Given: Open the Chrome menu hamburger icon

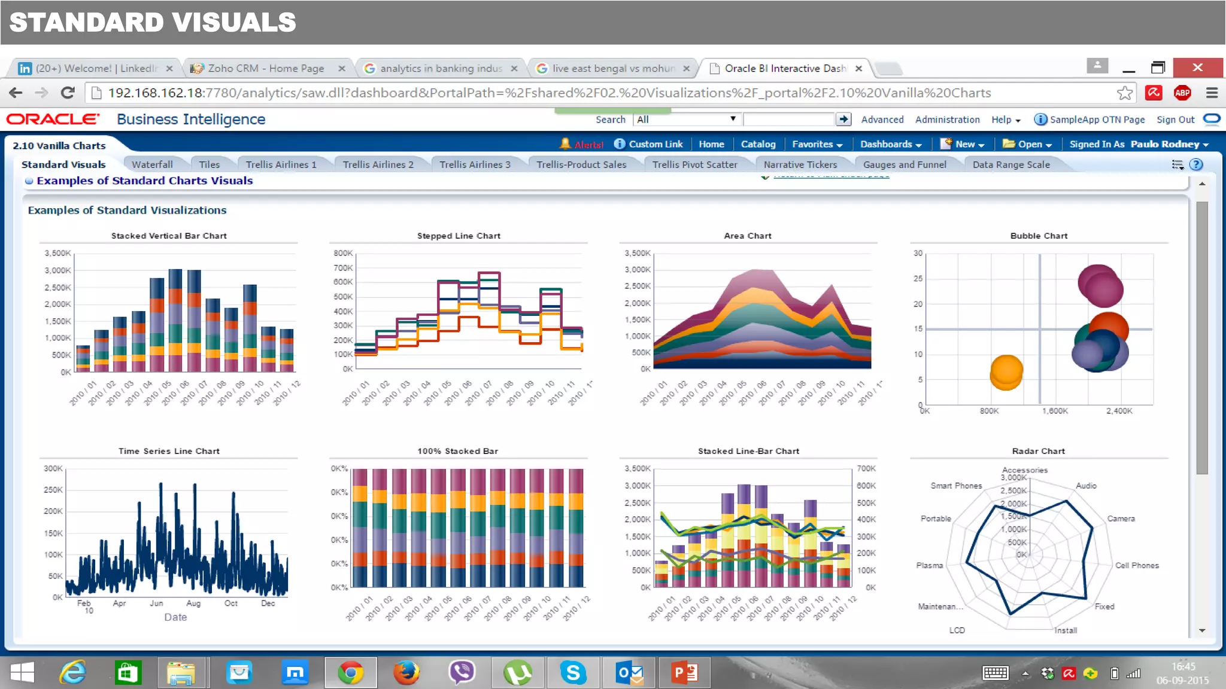Looking at the screenshot, I should (1212, 93).
